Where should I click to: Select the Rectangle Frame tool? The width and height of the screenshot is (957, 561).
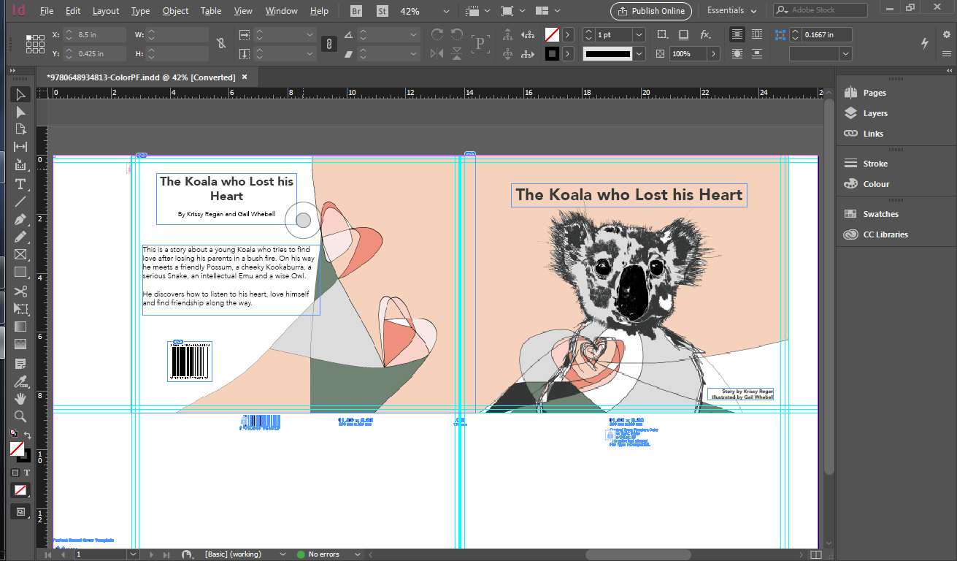point(20,255)
